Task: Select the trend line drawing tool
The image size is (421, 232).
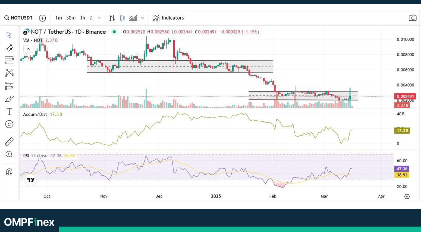Action: tap(9, 48)
